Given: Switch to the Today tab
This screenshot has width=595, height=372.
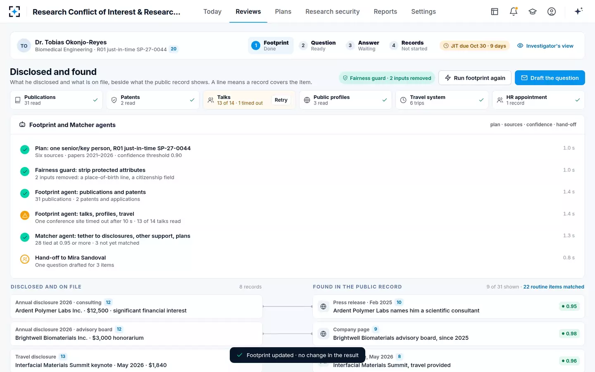Looking at the screenshot, I should coord(212,12).
